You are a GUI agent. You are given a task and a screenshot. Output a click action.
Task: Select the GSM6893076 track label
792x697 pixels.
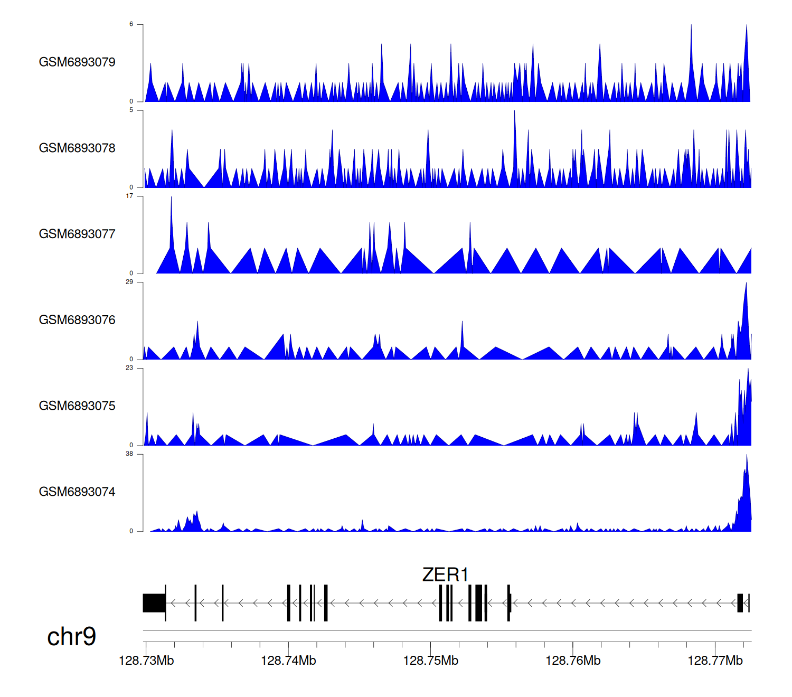[77, 320]
